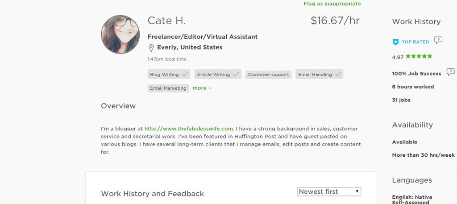Screen dimensions: 457x204
Task: Select the Email Marketing skill tag
Action: pos(168,88)
